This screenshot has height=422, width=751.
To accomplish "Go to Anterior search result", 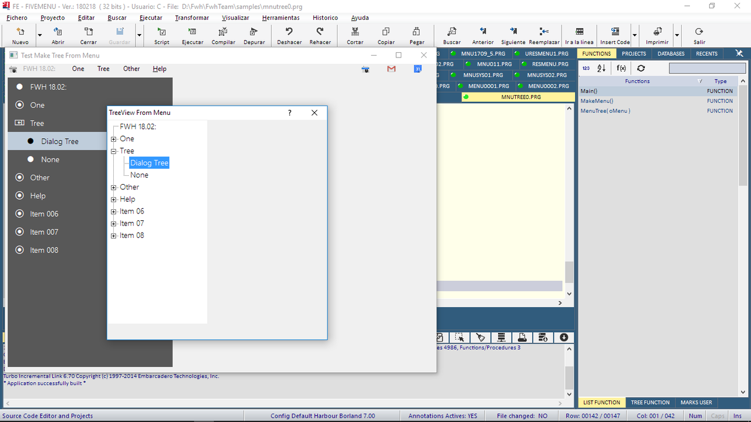I will [483, 35].
